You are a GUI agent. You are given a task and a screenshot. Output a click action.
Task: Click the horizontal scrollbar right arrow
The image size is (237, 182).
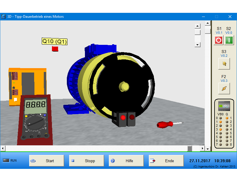click(x=202, y=149)
